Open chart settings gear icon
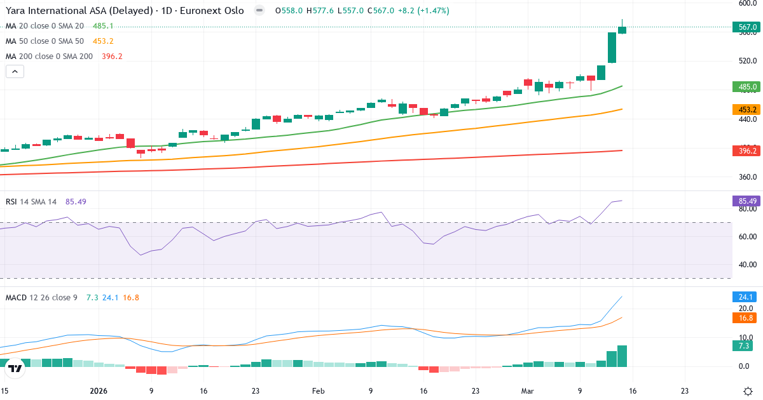 (748, 391)
